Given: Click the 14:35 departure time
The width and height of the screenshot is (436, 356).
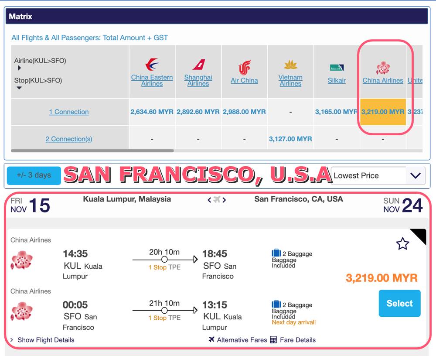Looking at the screenshot, I should (x=75, y=254).
